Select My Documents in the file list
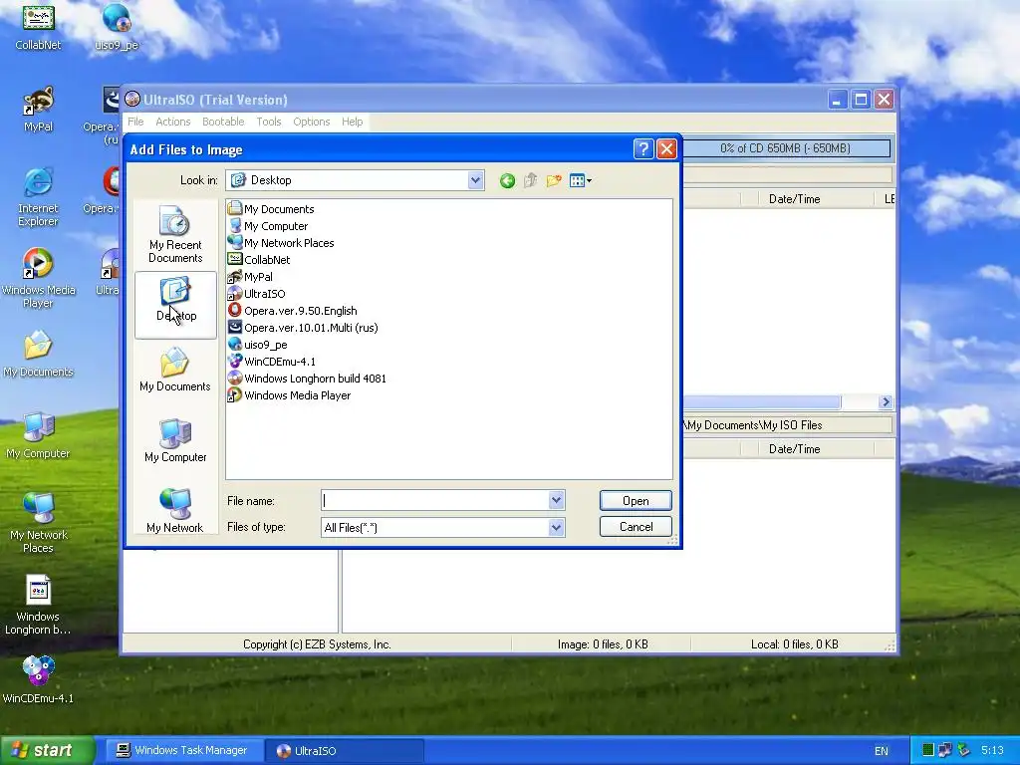1020x765 pixels. pos(271,209)
